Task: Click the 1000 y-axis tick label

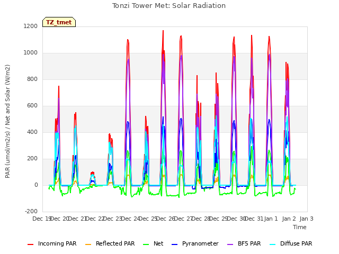Action: pyautogui.click(x=31, y=53)
